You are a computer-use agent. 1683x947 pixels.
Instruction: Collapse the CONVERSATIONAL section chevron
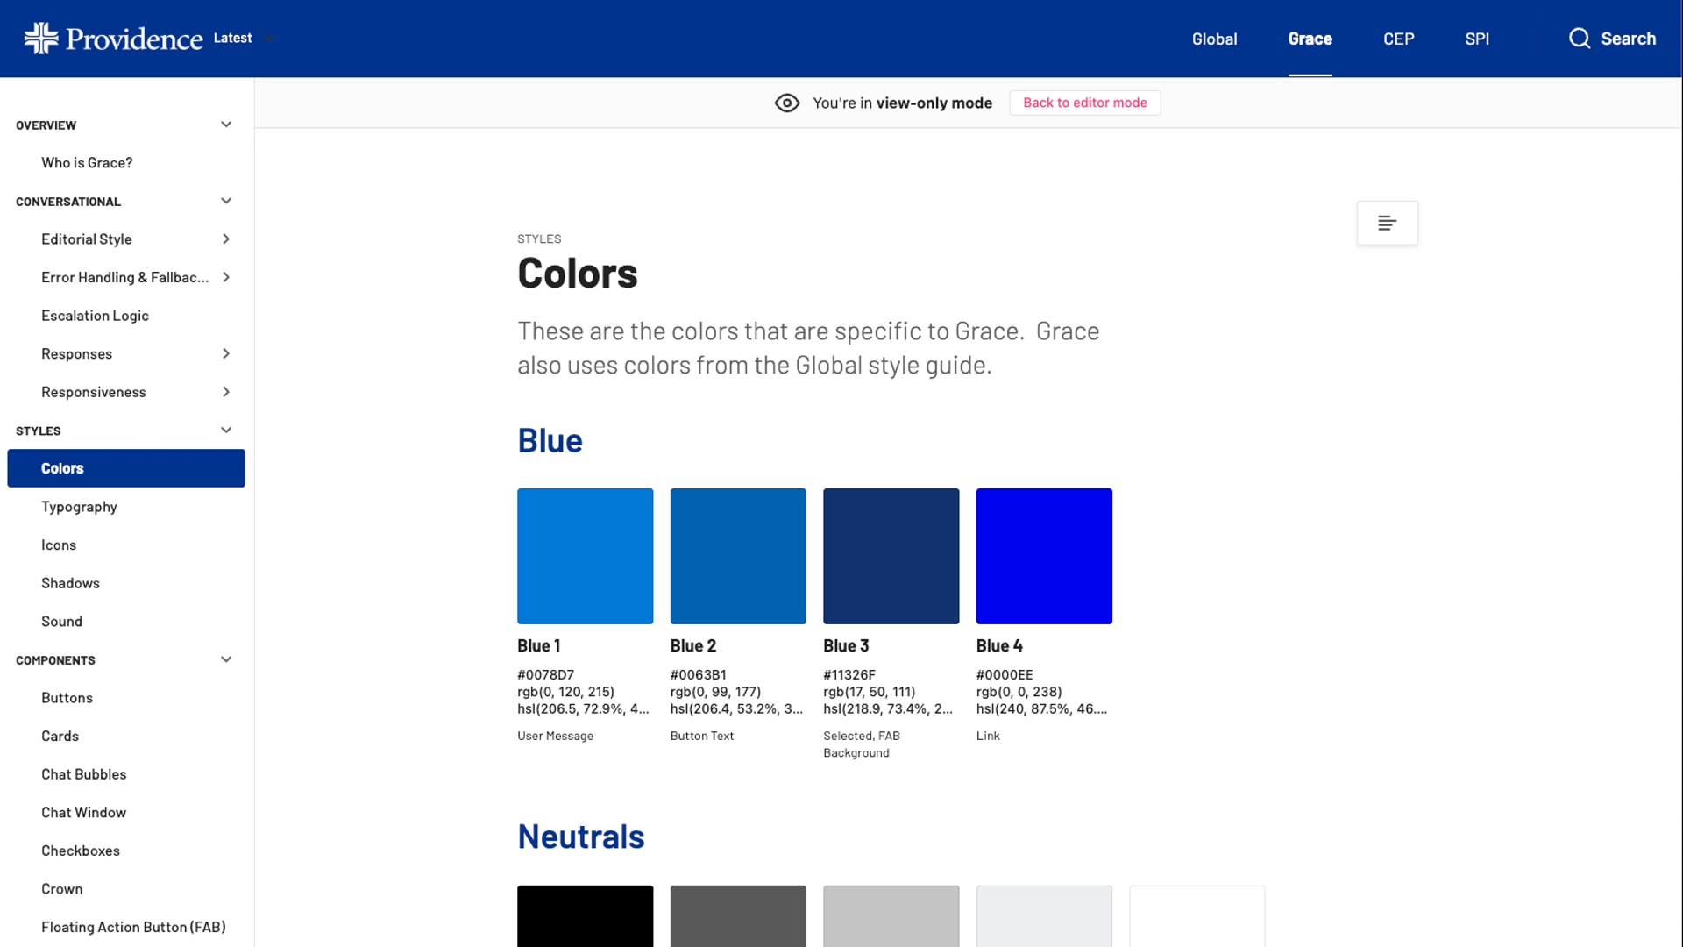226,201
